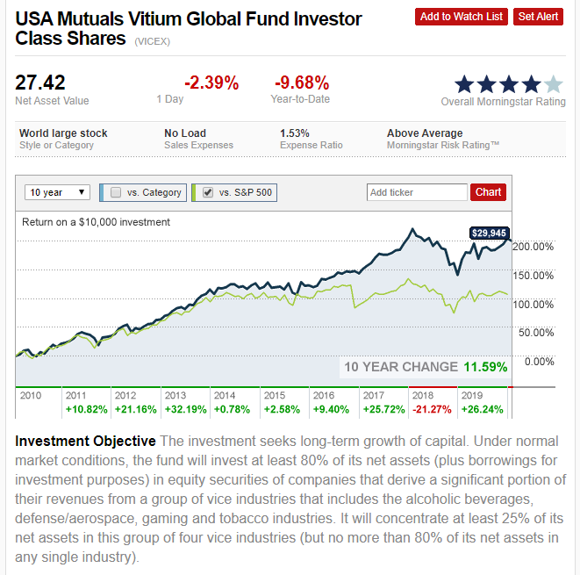
Task: Click the blue Category color swatch
Action: click(104, 192)
